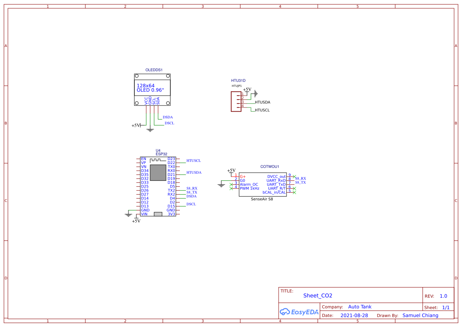
Task: Click the date 2021-08-28 in title block
Action: coord(355,315)
